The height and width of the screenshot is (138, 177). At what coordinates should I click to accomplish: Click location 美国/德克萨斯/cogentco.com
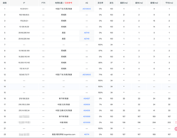point(64,134)
